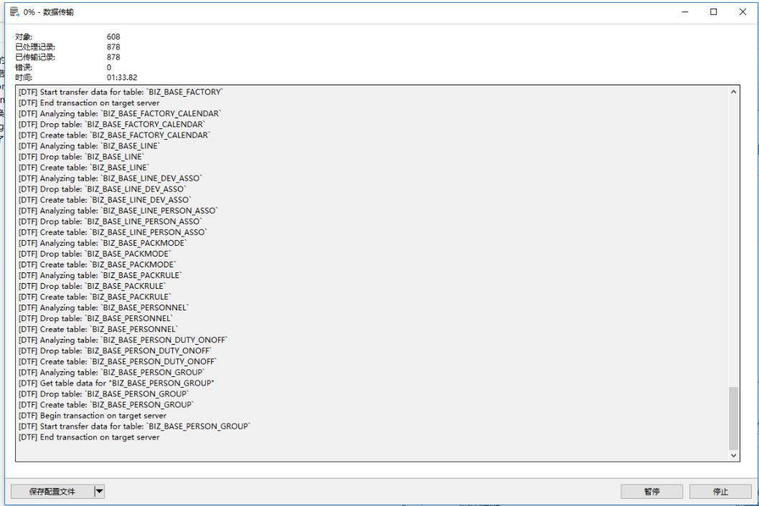Click the scrollbar up arrow icon
759x506 pixels.
point(734,90)
